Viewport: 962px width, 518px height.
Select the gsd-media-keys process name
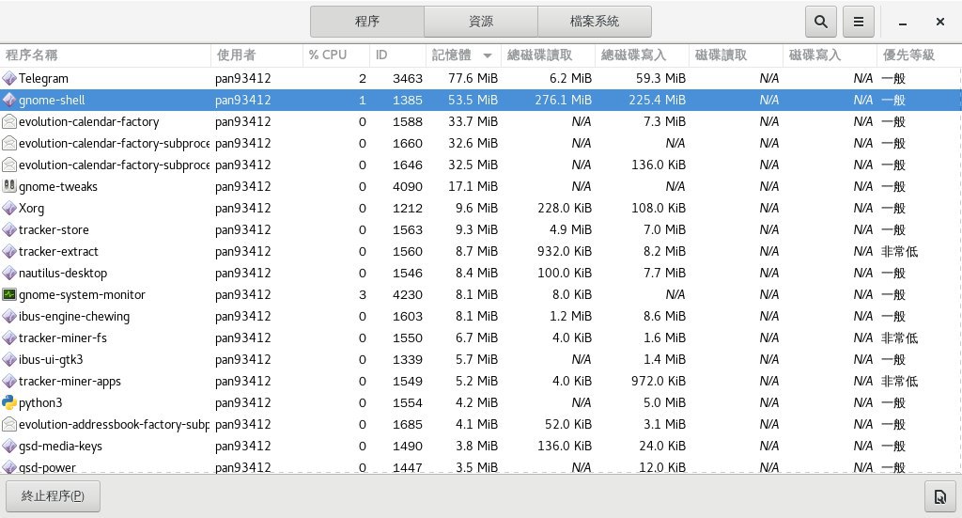[x=60, y=447]
